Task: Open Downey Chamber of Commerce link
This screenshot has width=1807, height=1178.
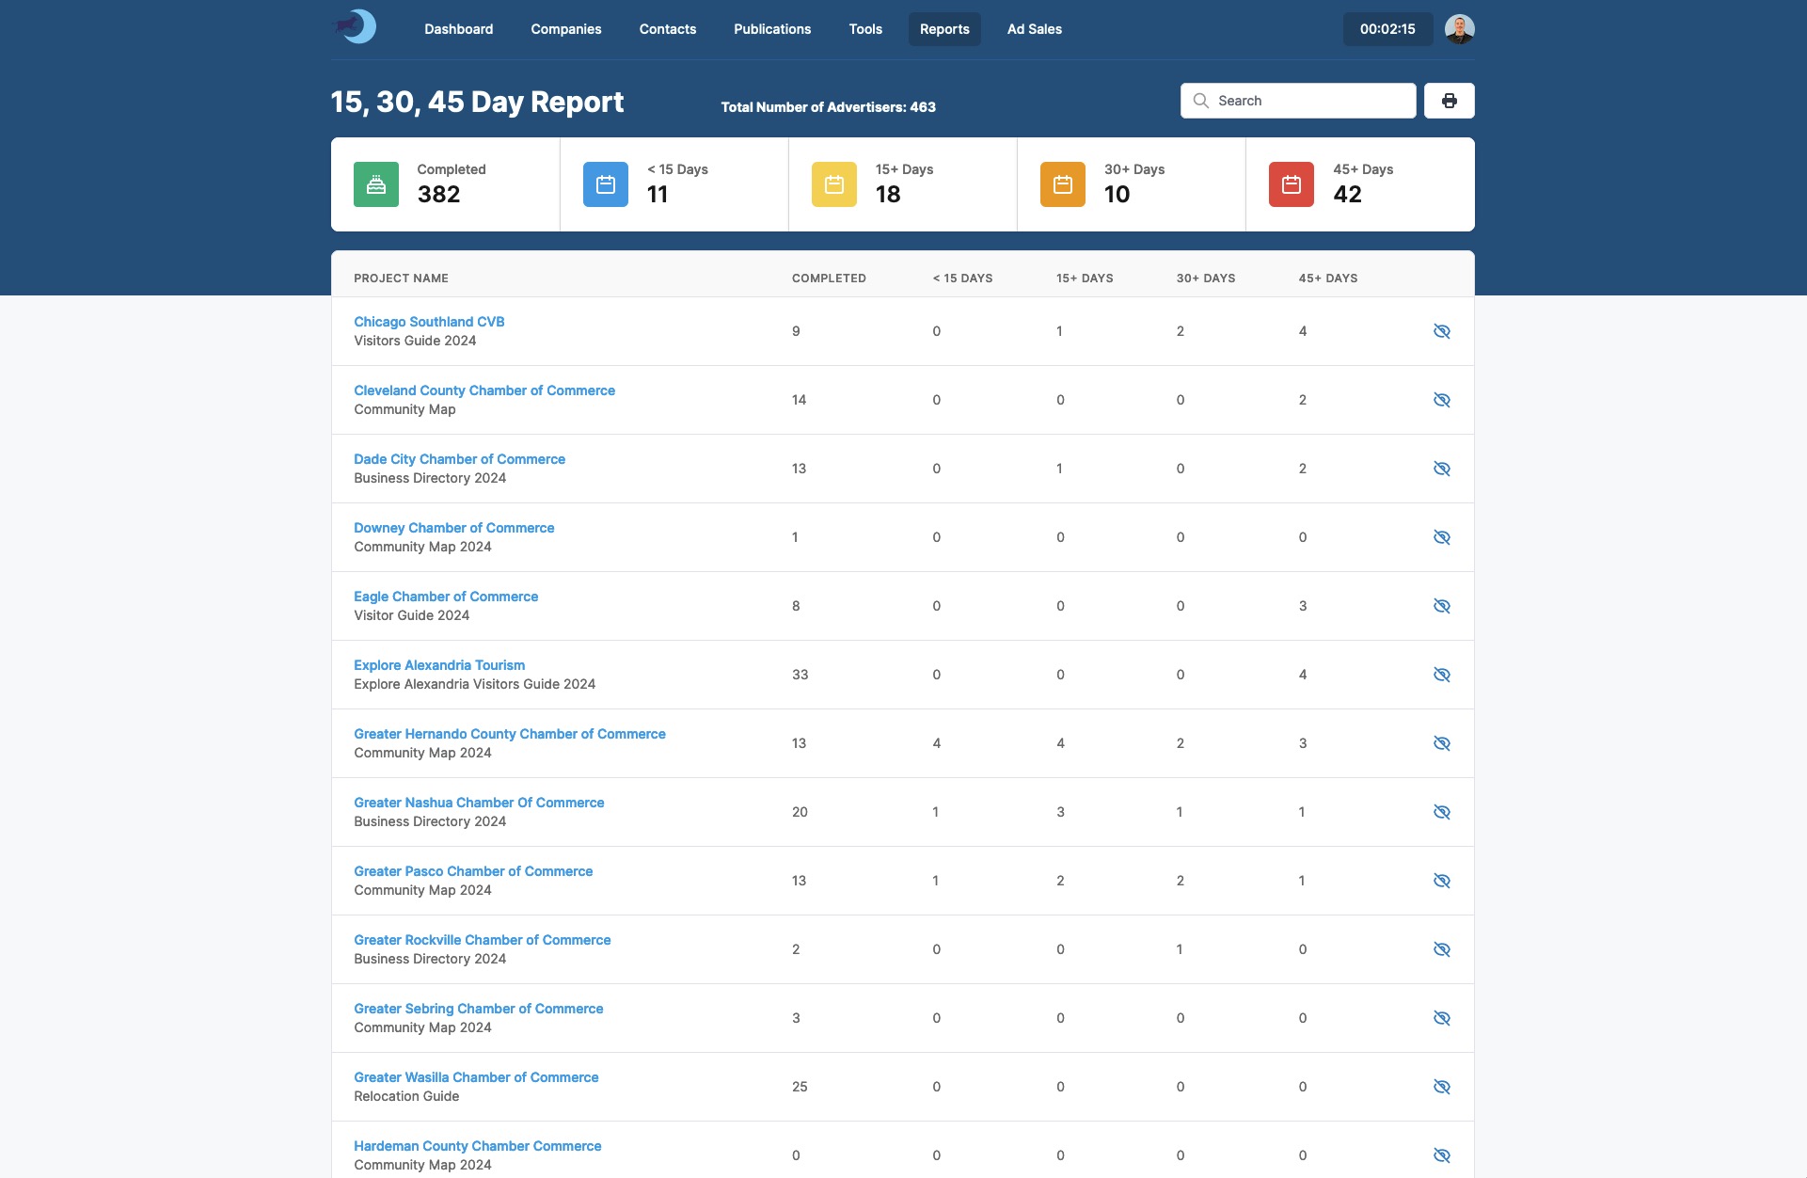Action: (453, 528)
